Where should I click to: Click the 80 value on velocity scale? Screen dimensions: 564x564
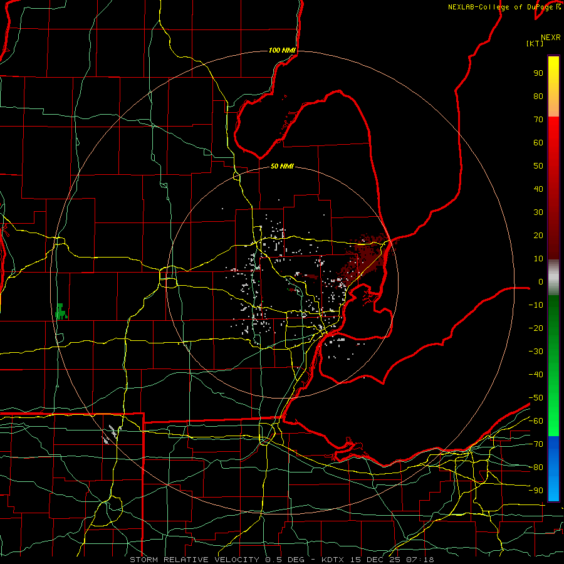(x=538, y=96)
